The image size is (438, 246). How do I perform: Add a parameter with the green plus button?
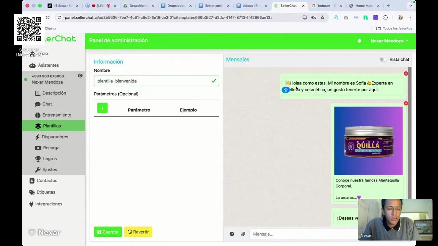coord(102,108)
